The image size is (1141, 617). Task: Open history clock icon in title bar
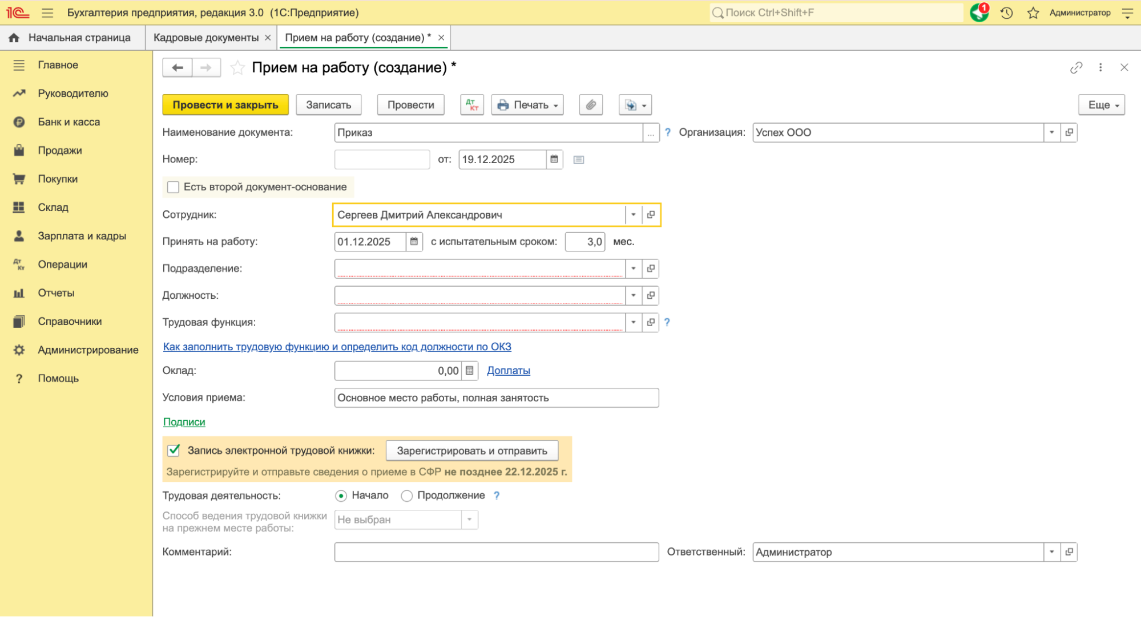coord(1006,13)
